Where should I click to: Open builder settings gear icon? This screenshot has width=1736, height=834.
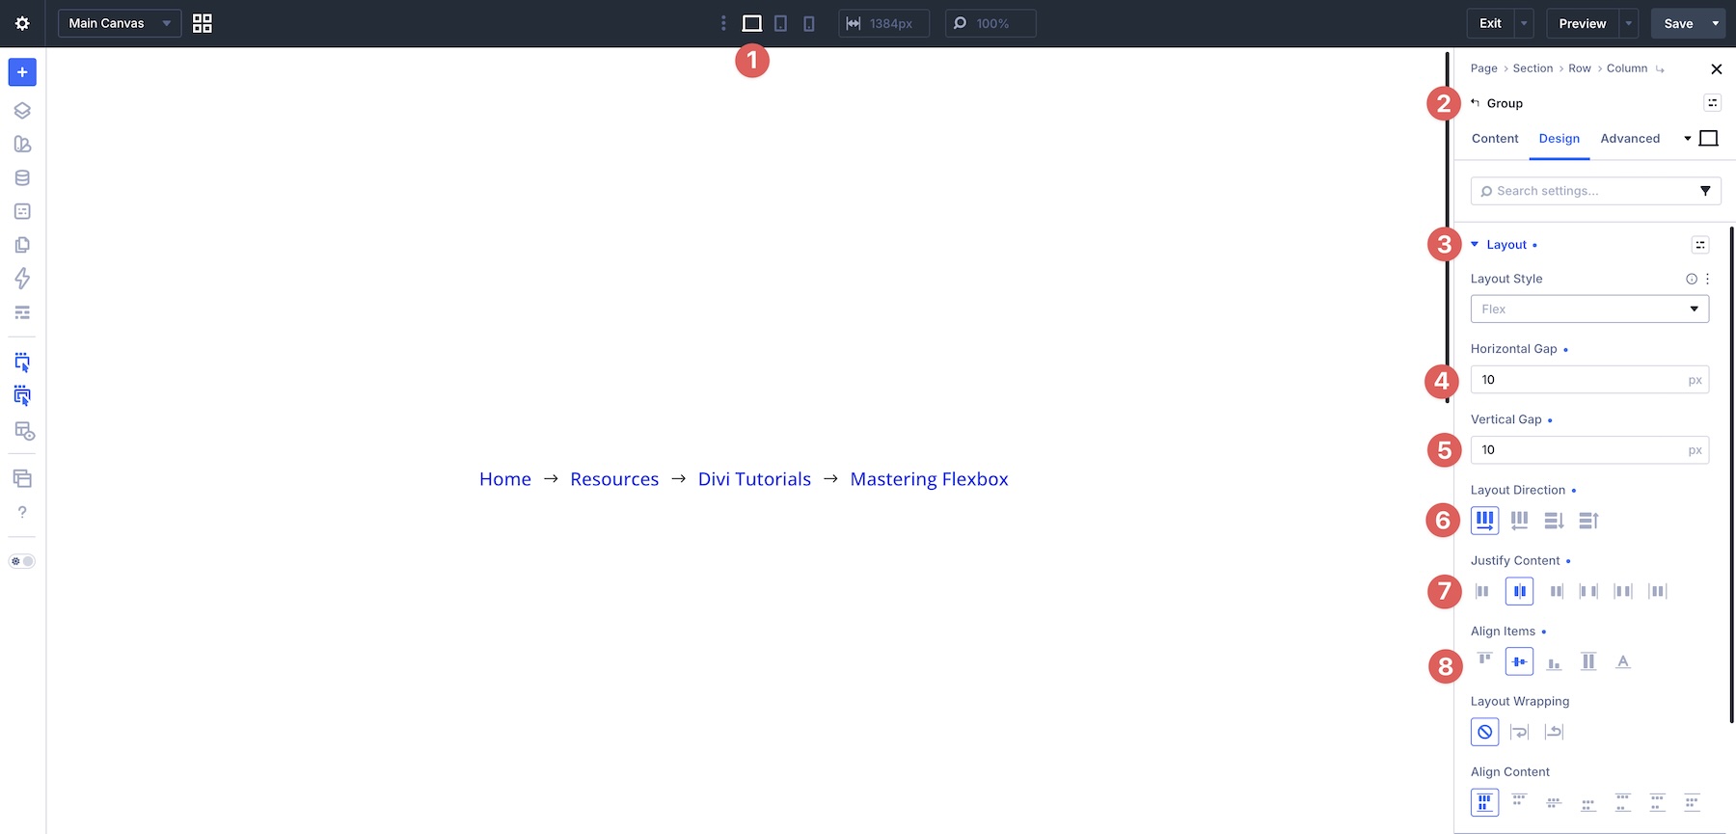click(x=22, y=23)
